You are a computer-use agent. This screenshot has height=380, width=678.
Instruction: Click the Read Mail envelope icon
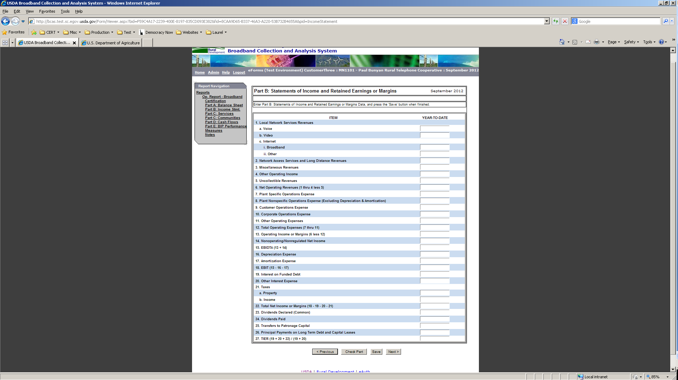coord(588,42)
